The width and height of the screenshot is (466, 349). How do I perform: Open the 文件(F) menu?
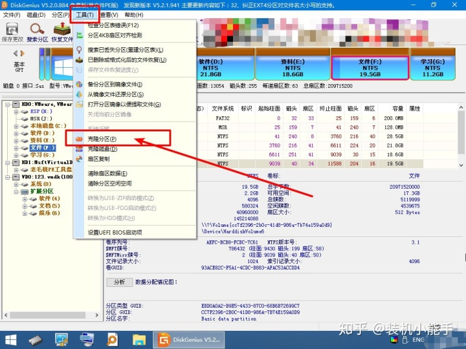coord(12,15)
